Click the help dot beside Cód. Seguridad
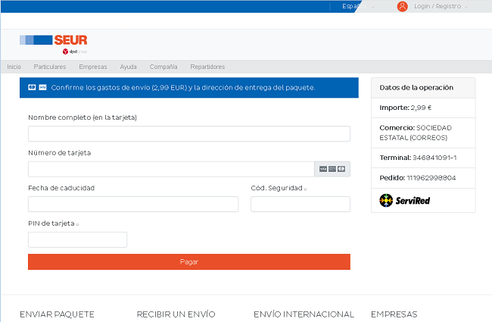Viewport: 492px width, 322px height. [305, 189]
